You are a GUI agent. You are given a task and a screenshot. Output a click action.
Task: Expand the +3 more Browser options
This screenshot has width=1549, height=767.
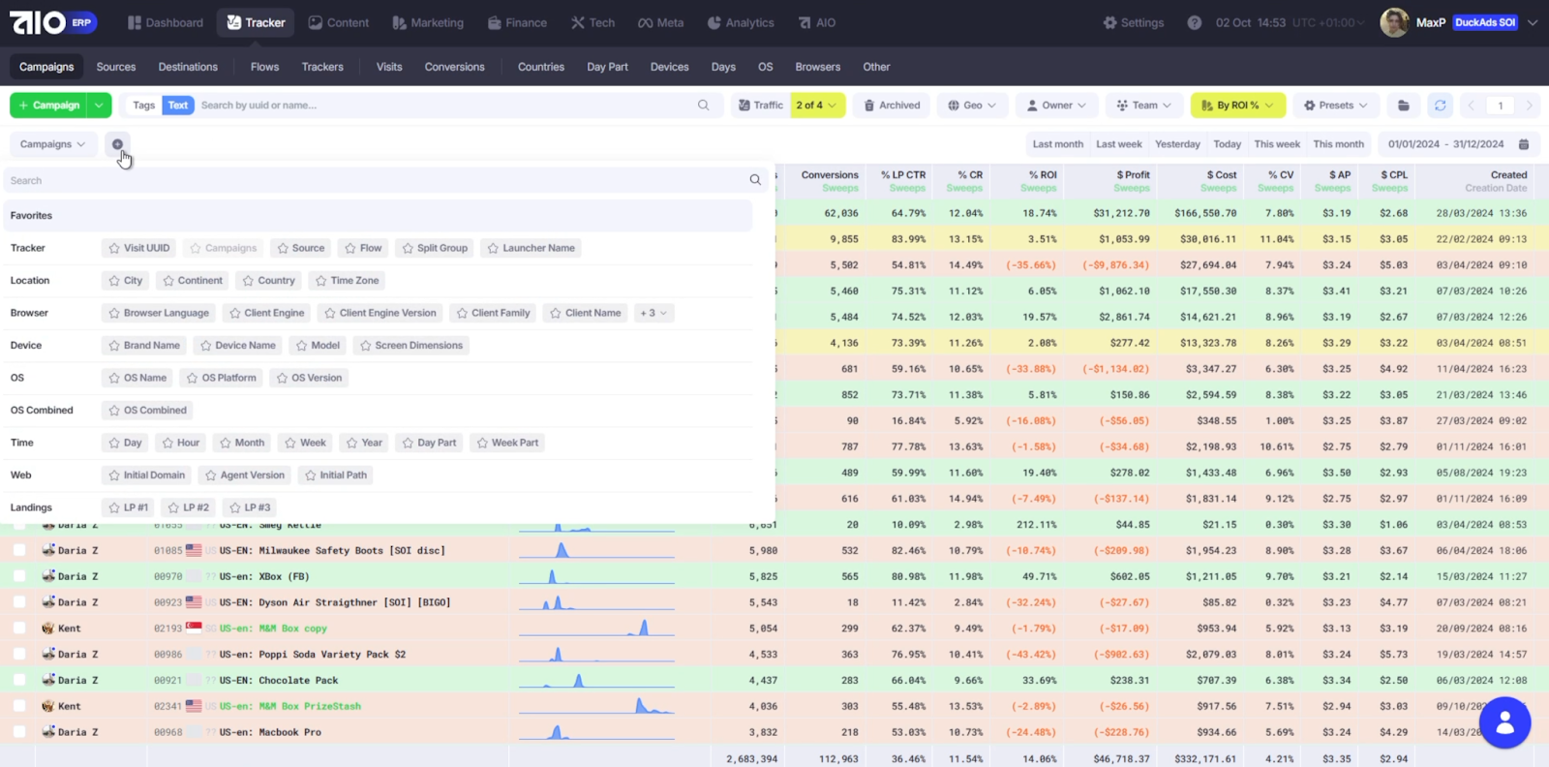(653, 313)
